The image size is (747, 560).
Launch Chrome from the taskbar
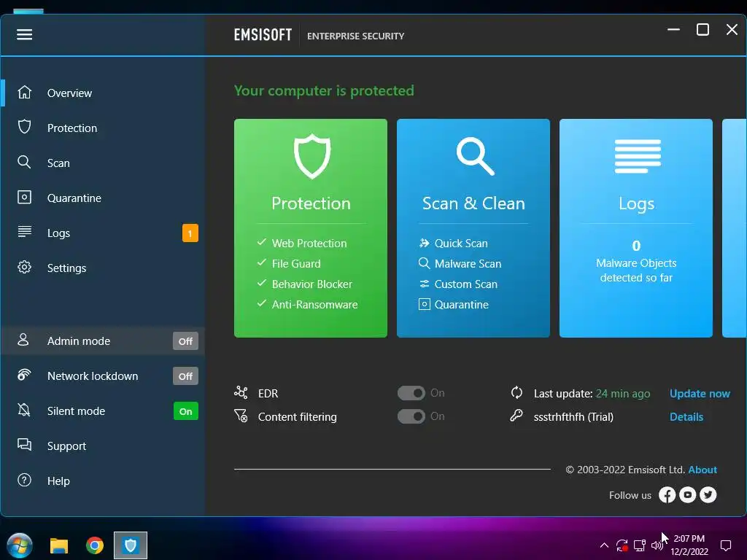click(95, 545)
